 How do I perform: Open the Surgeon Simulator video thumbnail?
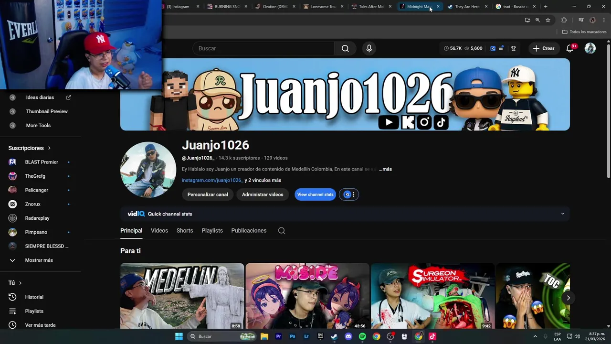433,296
